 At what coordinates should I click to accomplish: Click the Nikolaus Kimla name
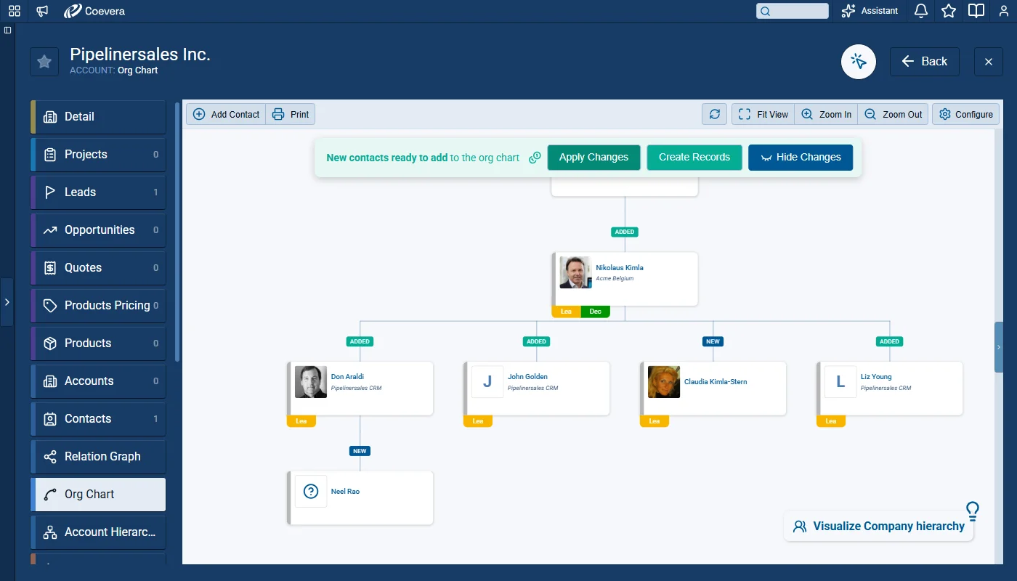coord(620,268)
